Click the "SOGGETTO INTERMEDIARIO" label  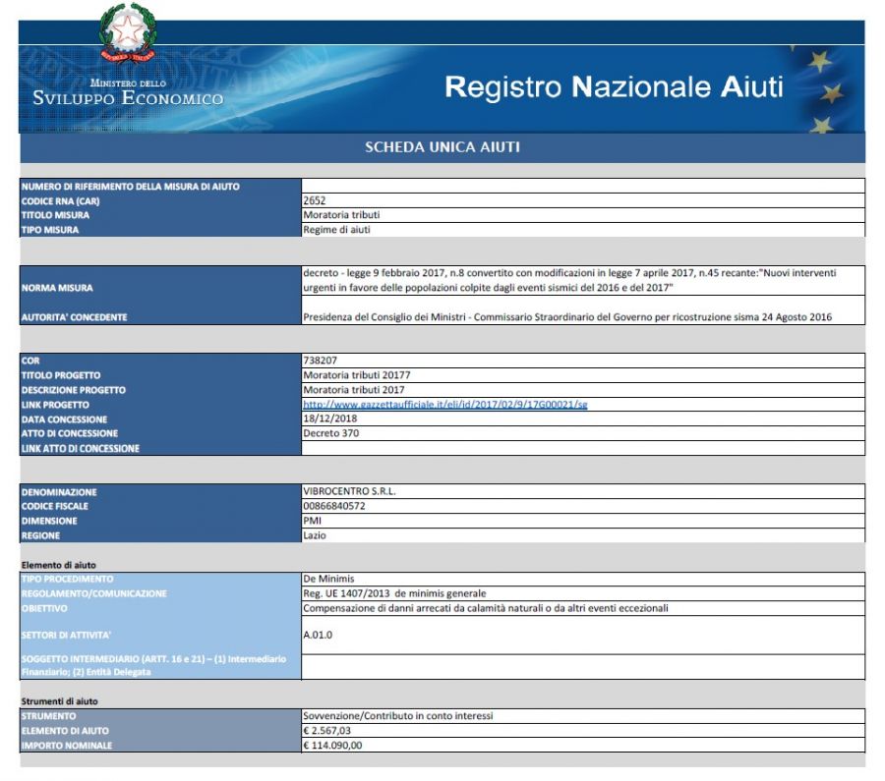point(153,665)
